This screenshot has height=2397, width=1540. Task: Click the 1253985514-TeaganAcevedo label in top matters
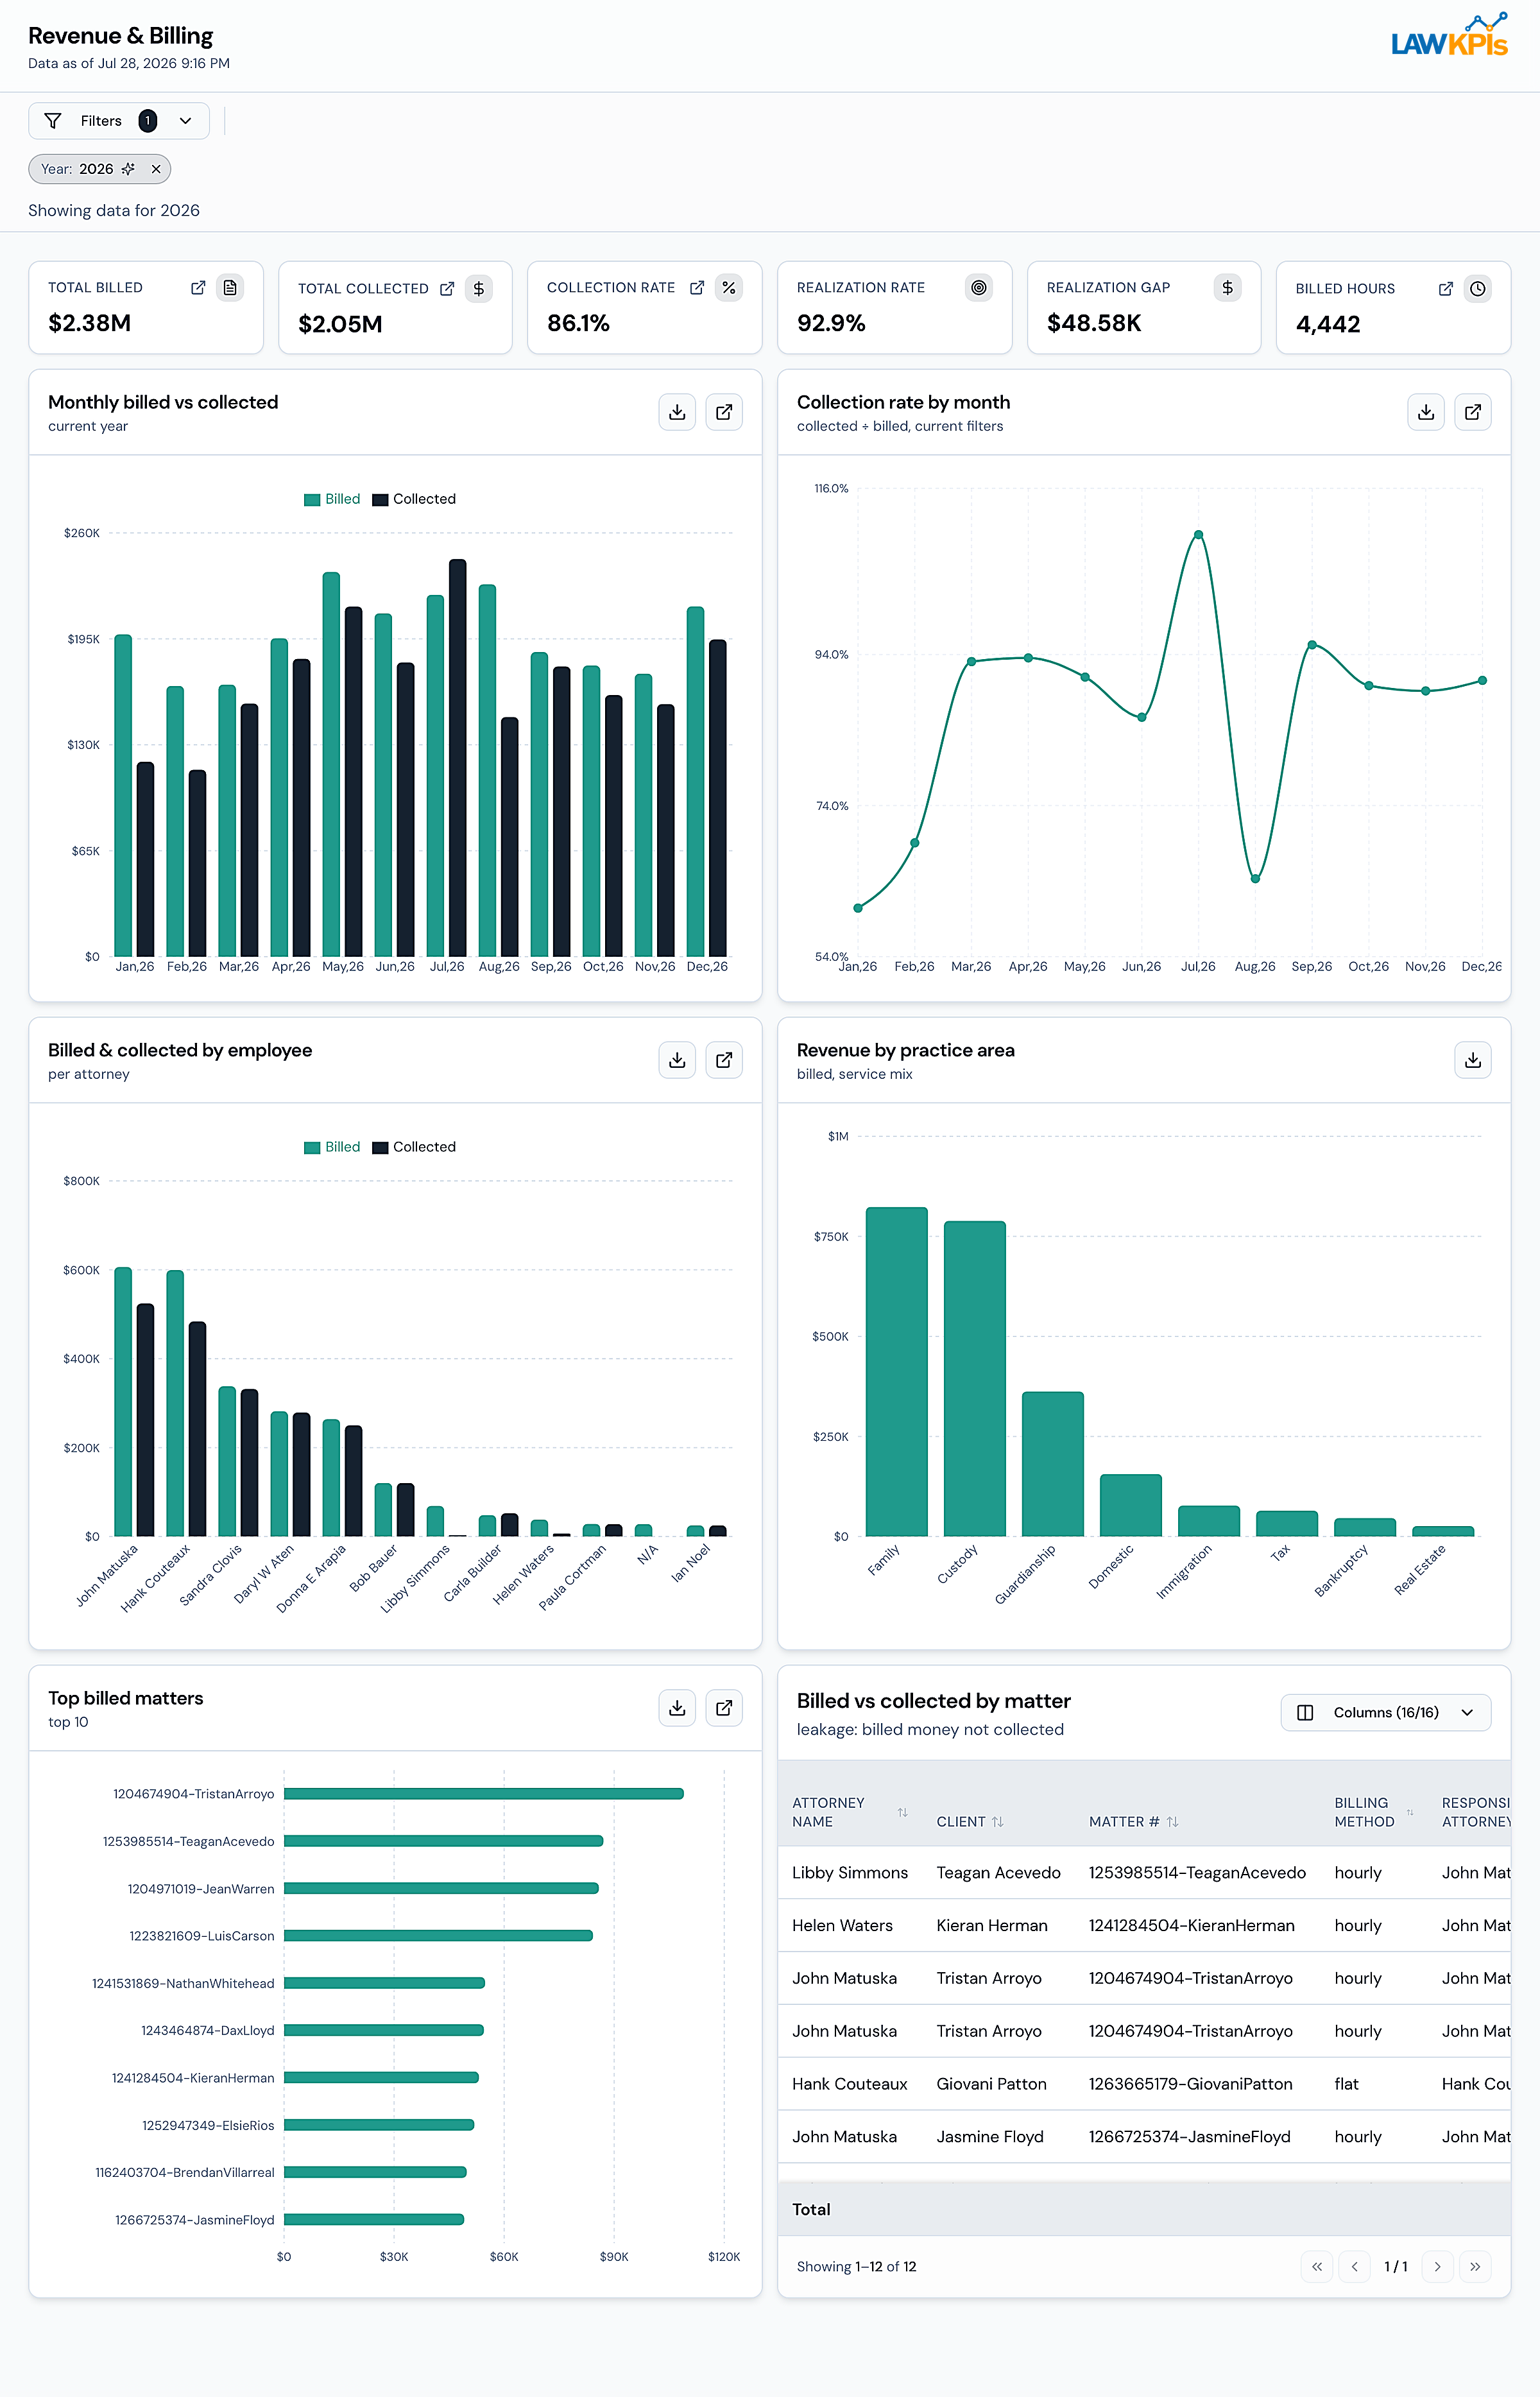click(x=188, y=1841)
